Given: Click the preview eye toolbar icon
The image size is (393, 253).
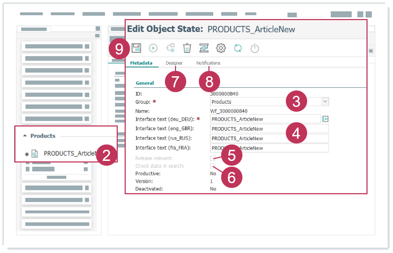Looking at the screenshot, I should 204,48.
